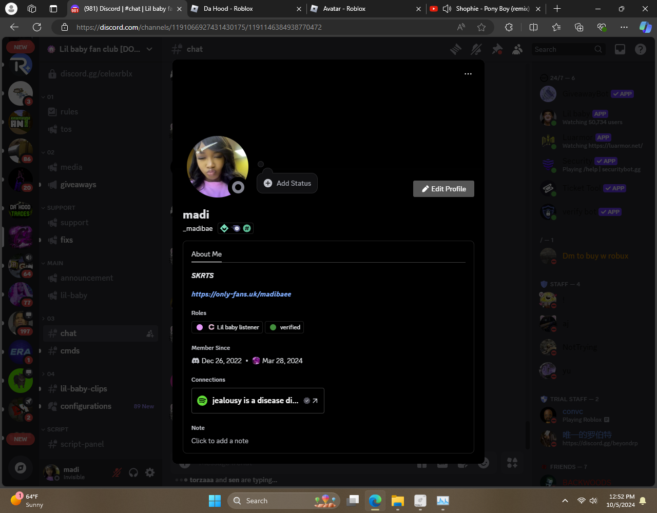
Task: Open the profile more options menu
Action: [468, 74]
